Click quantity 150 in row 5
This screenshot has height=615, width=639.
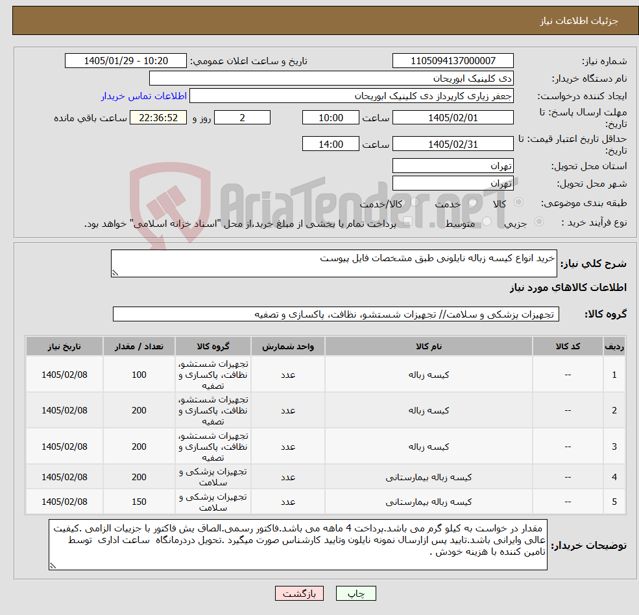tap(139, 502)
